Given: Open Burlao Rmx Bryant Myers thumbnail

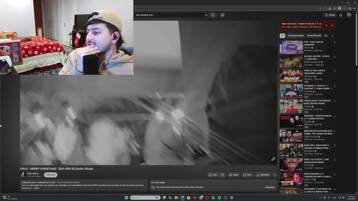Looking at the screenshot, I should (291, 150).
